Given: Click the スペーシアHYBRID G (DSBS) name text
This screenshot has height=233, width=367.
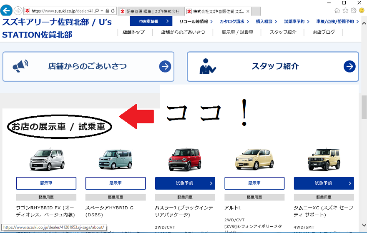Looking at the screenshot, I should 109,211.
